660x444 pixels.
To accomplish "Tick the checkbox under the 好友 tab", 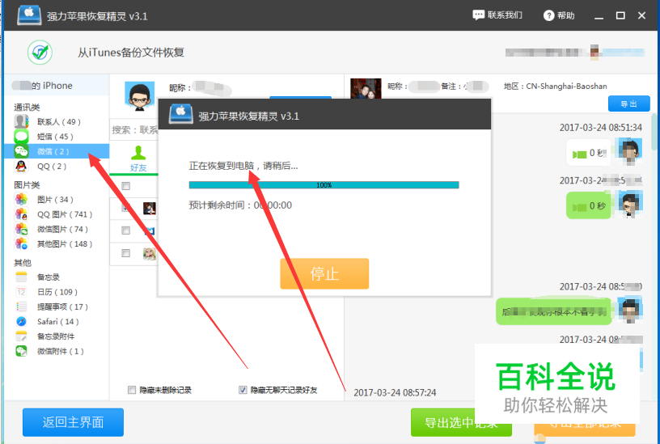I will click(126, 186).
